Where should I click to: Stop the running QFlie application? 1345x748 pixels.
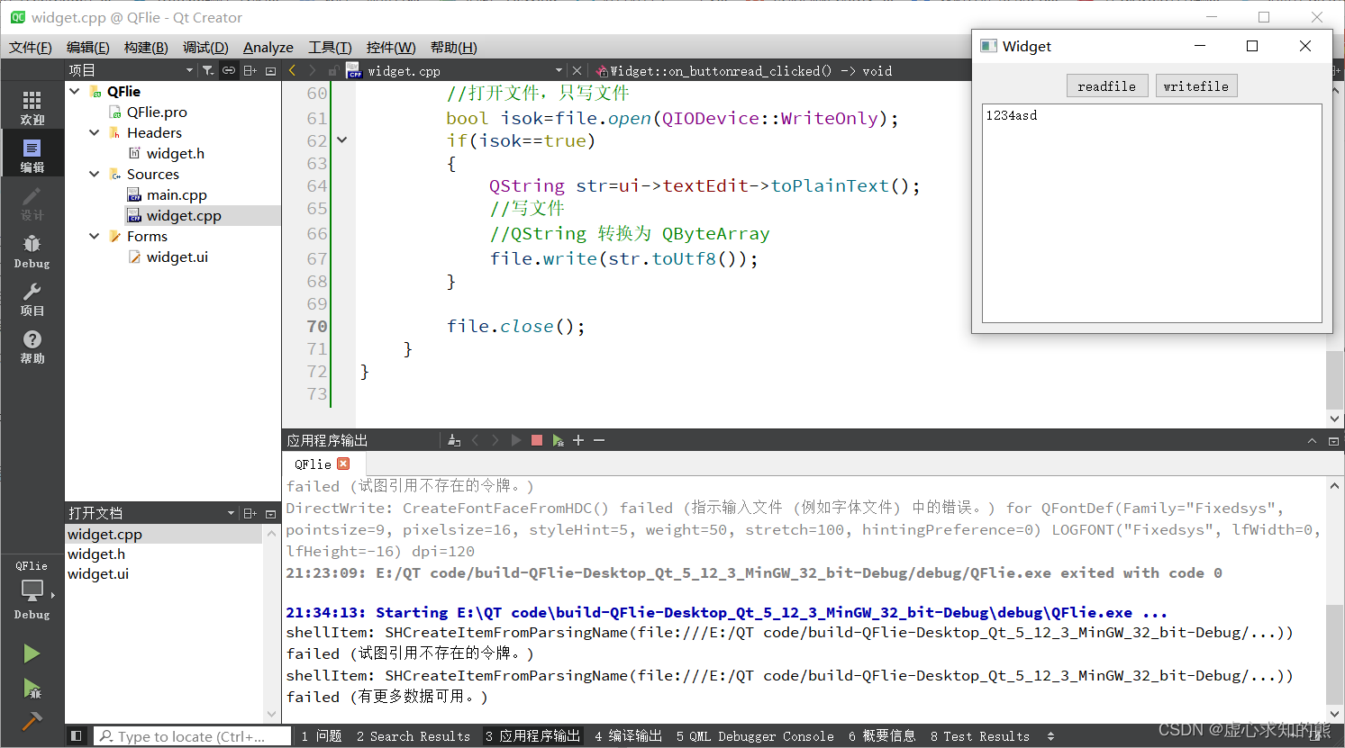(x=537, y=440)
